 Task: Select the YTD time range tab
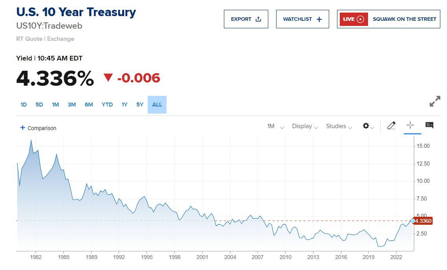tap(107, 105)
